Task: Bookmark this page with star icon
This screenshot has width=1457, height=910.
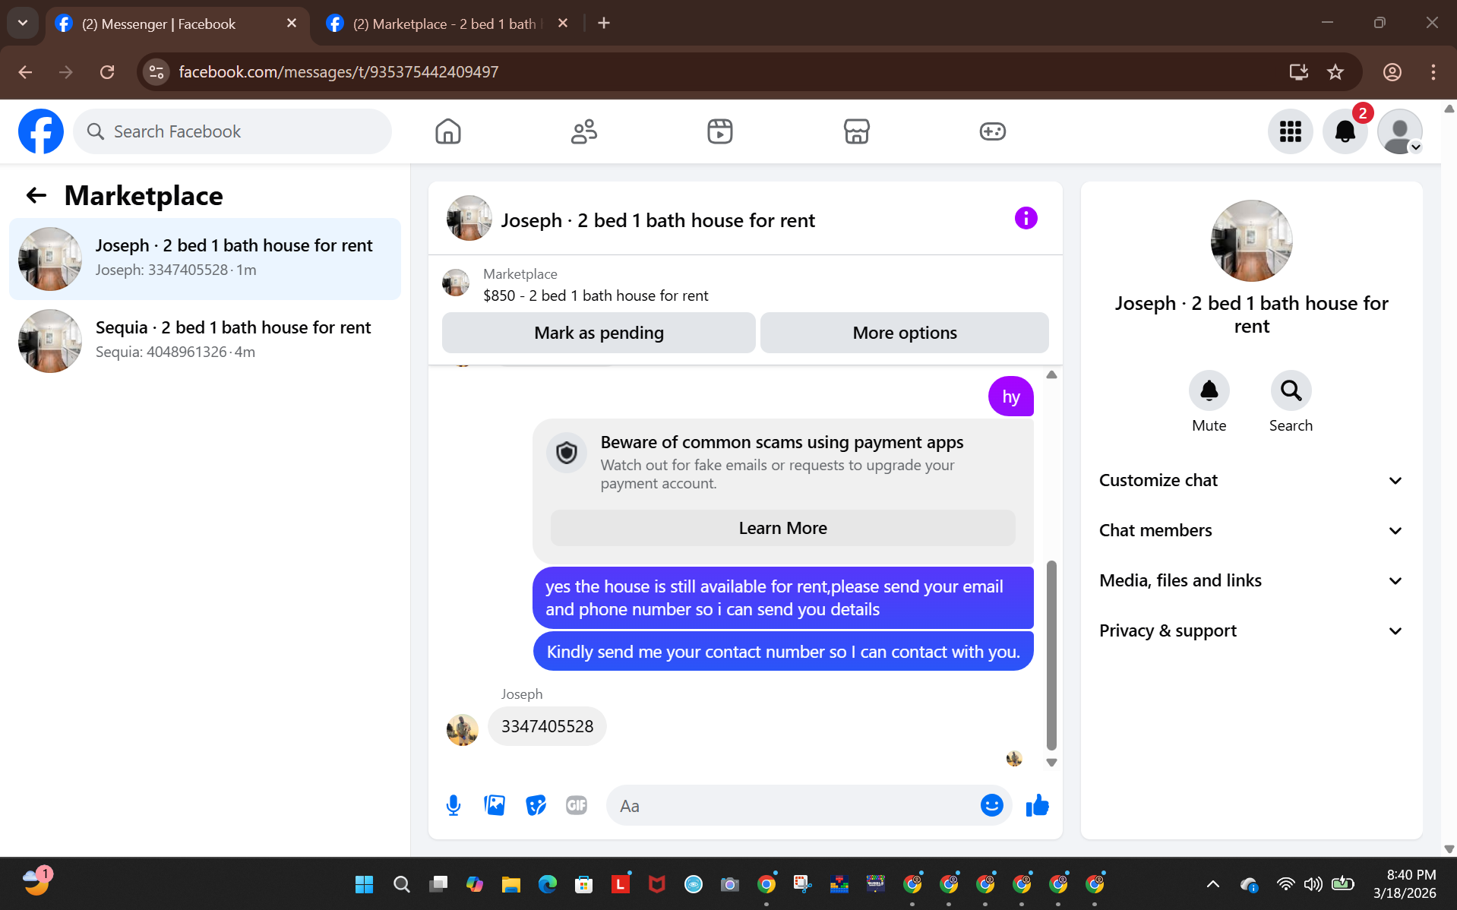Action: coord(1335,72)
